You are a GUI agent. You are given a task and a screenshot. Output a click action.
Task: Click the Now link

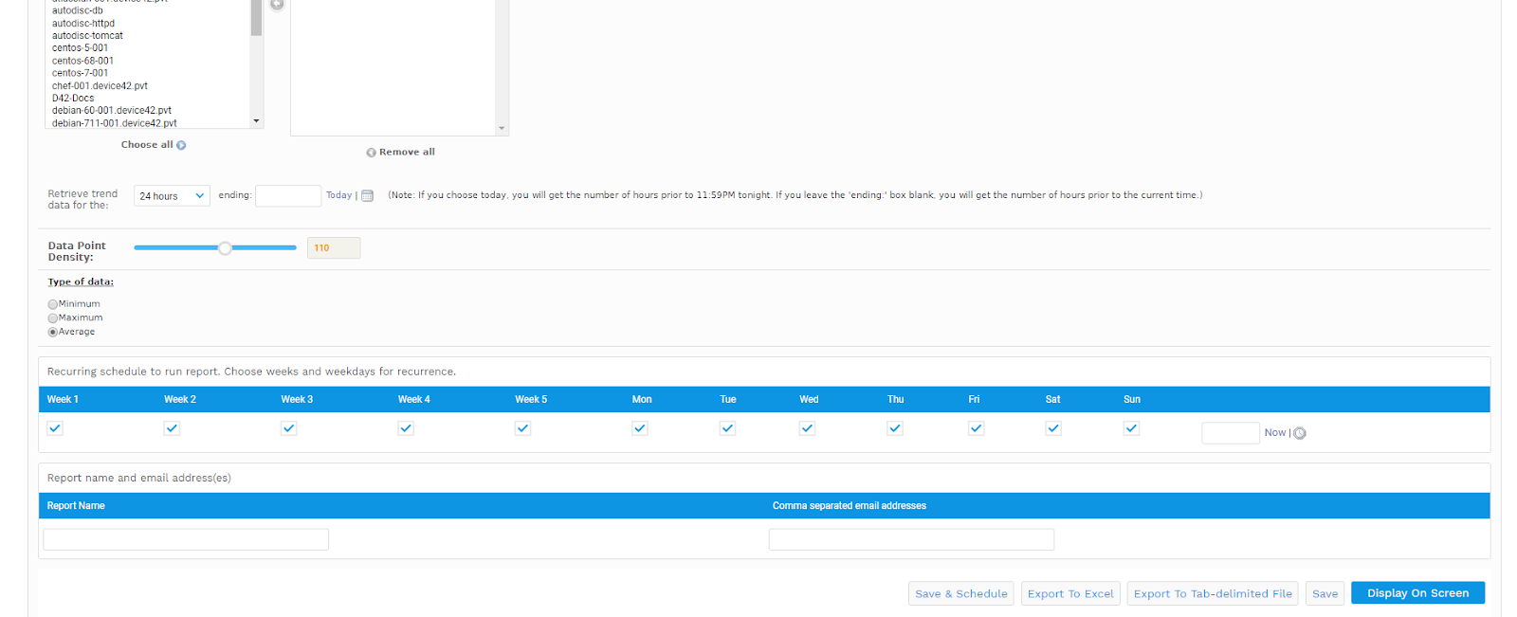pyautogui.click(x=1274, y=432)
